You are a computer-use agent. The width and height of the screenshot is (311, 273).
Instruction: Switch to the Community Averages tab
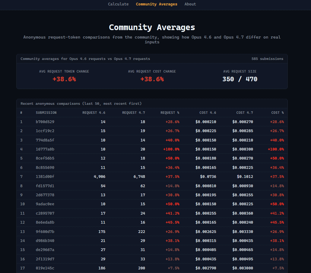(x=157, y=4)
